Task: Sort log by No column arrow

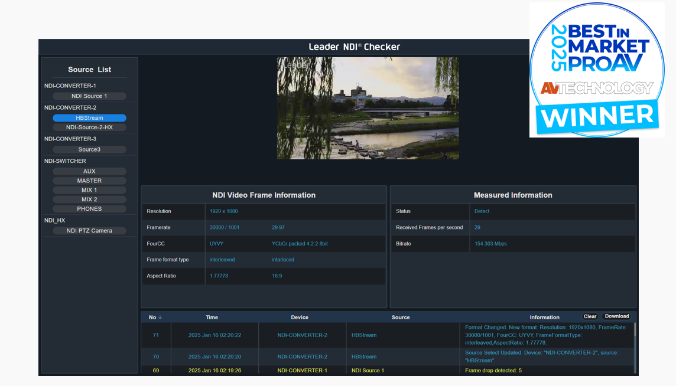Action: [x=160, y=318]
